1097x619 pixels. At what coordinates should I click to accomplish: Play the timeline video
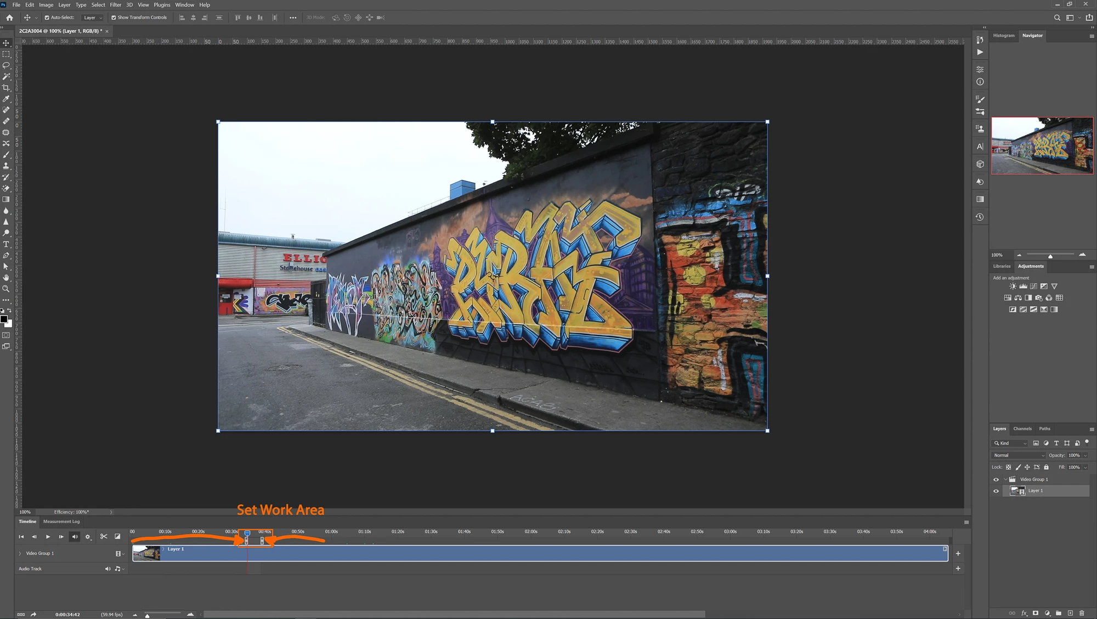[48, 537]
